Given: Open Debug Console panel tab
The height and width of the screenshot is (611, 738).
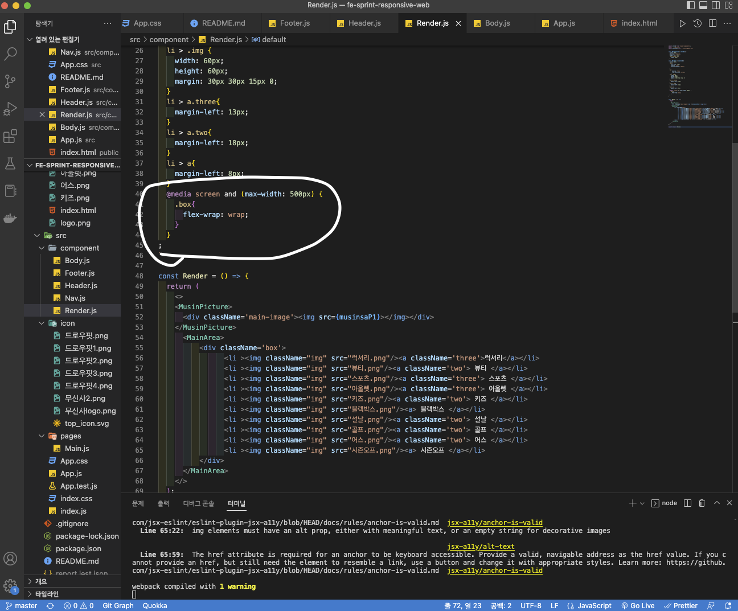Looking at the screenshot, I should (198, 503).
